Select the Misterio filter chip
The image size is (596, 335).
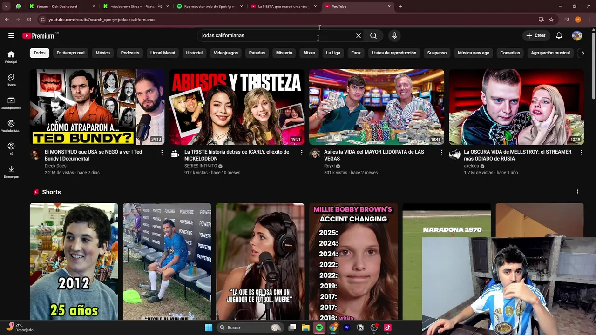(x=284, y=53)
